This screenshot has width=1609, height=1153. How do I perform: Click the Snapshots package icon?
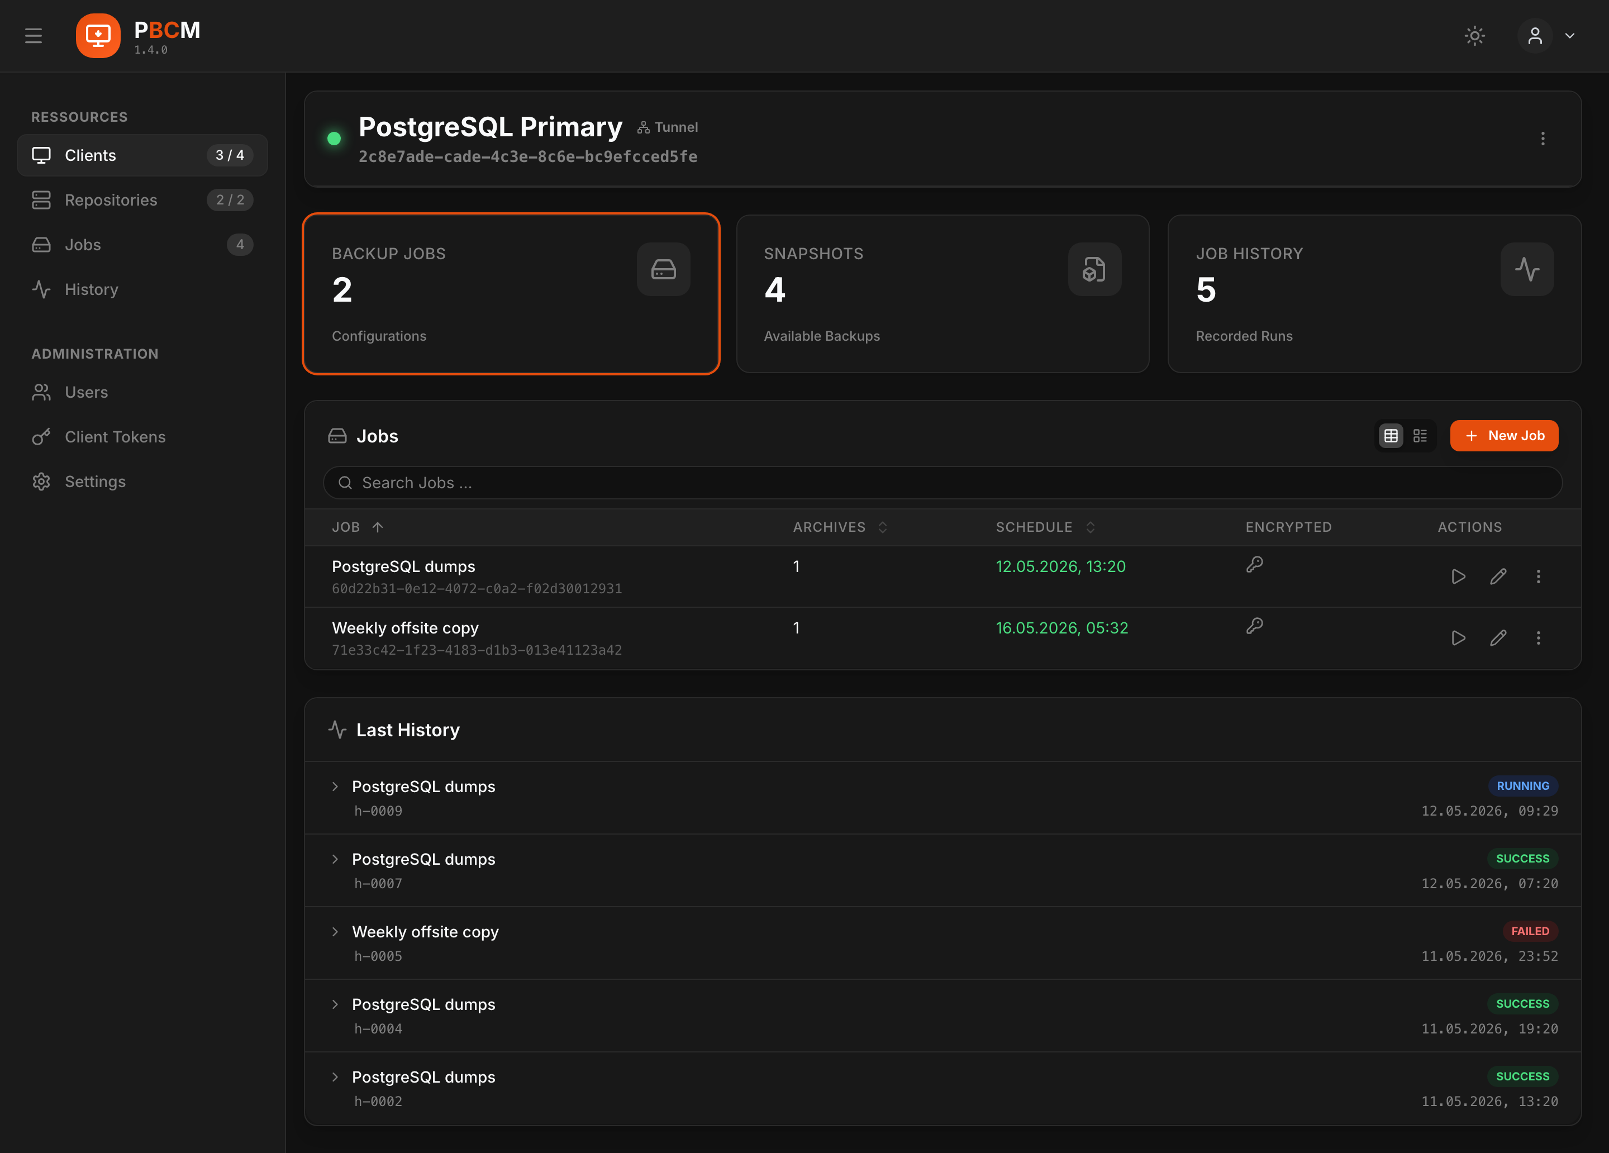[x=1094, y=269]
